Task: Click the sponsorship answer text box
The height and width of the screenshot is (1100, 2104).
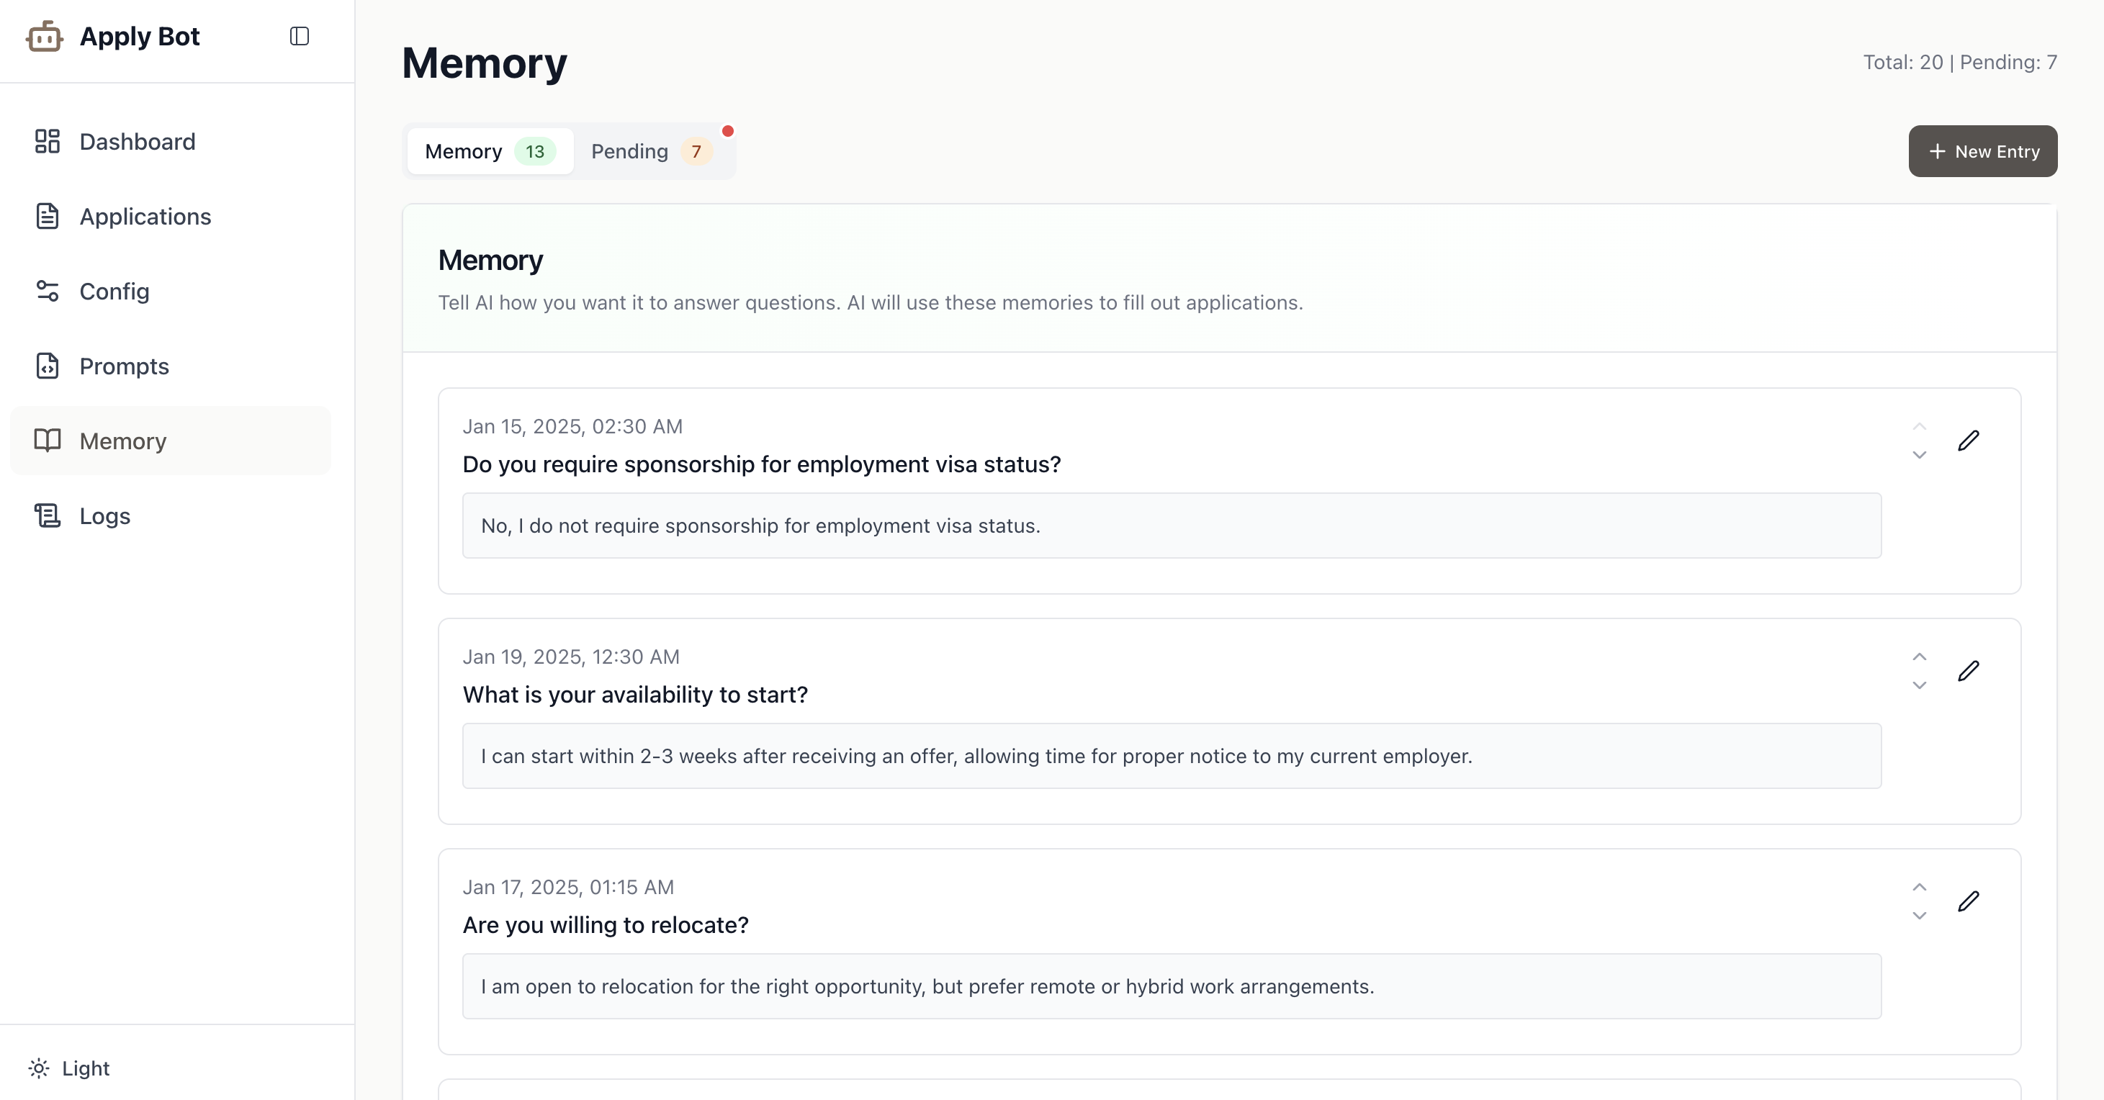Action: pyautogui.click(x=1172, y=526)
